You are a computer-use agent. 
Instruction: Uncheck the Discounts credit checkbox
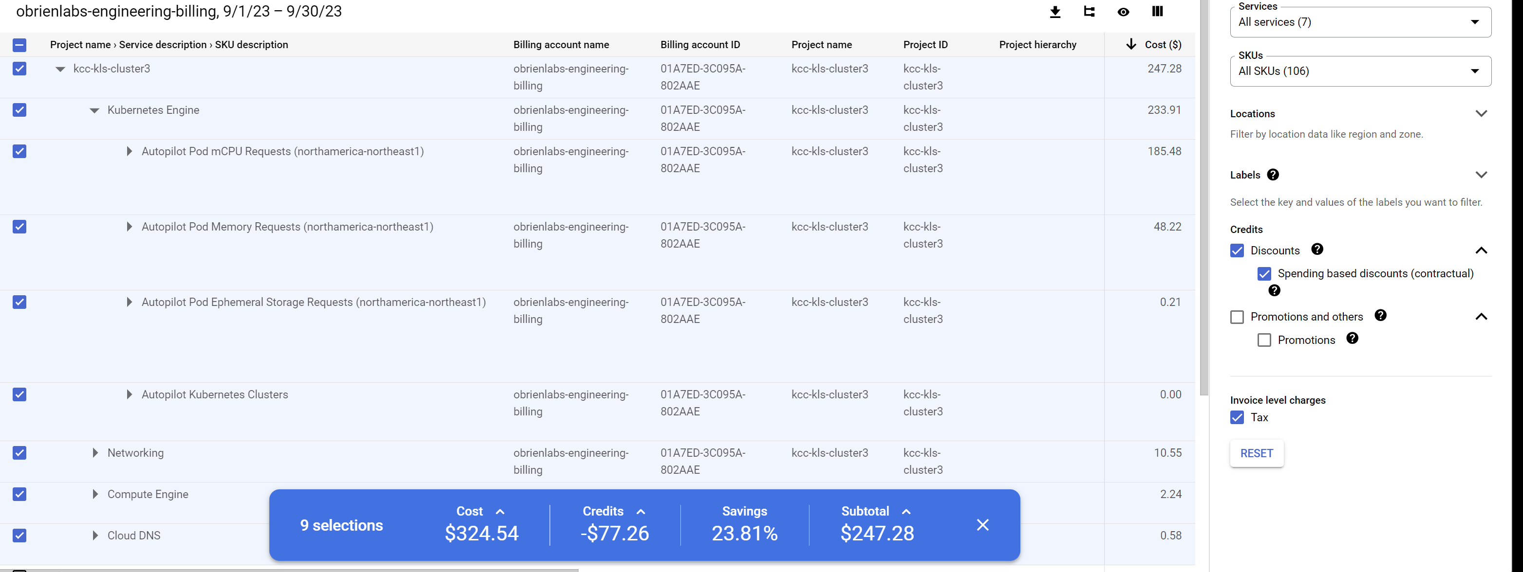[x=1237, y=250]
